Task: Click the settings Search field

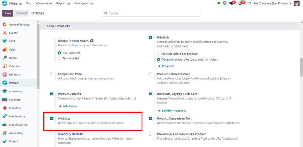Action: click(x=151, y=13)
